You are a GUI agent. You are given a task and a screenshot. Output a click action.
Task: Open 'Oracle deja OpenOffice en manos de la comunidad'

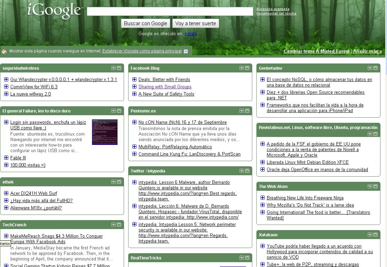[317, 169]
